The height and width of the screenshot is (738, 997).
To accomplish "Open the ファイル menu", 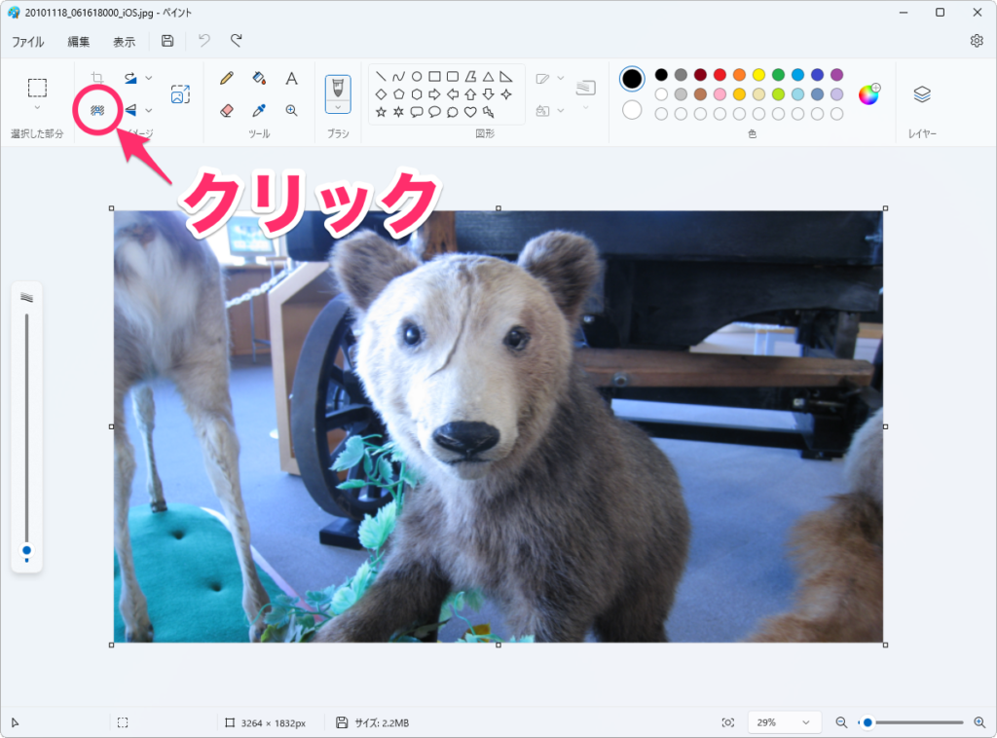I will click(27, 42).
